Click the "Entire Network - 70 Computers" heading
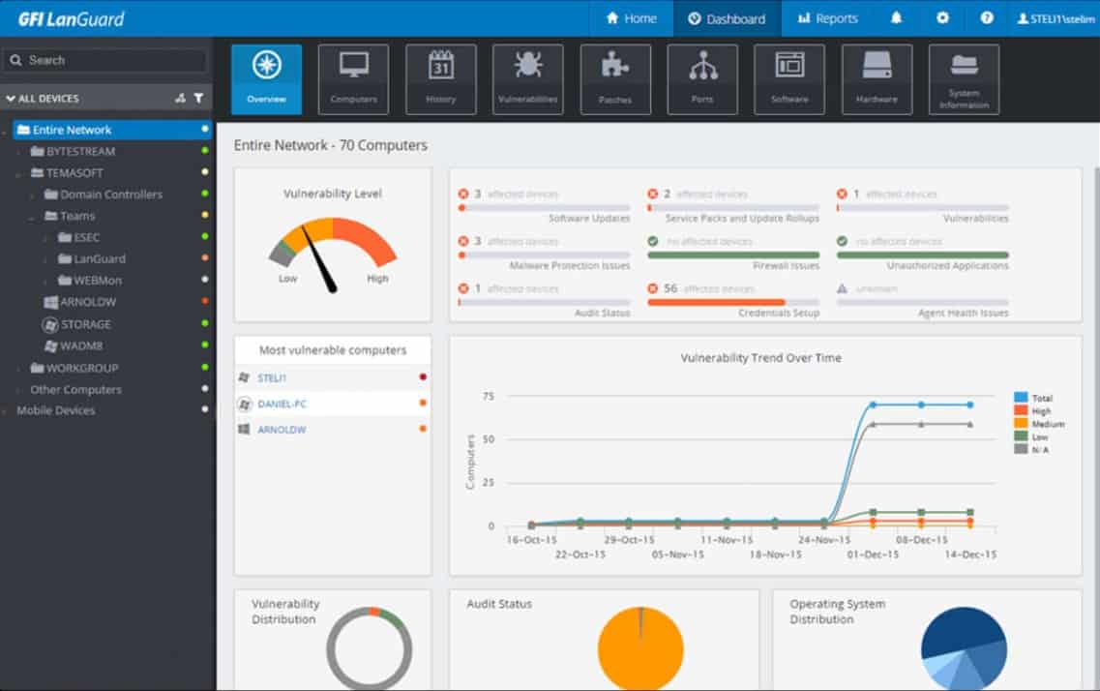The height and width of the screenshot is (691, 1100). pyautogui.click(x=331, y=145)
